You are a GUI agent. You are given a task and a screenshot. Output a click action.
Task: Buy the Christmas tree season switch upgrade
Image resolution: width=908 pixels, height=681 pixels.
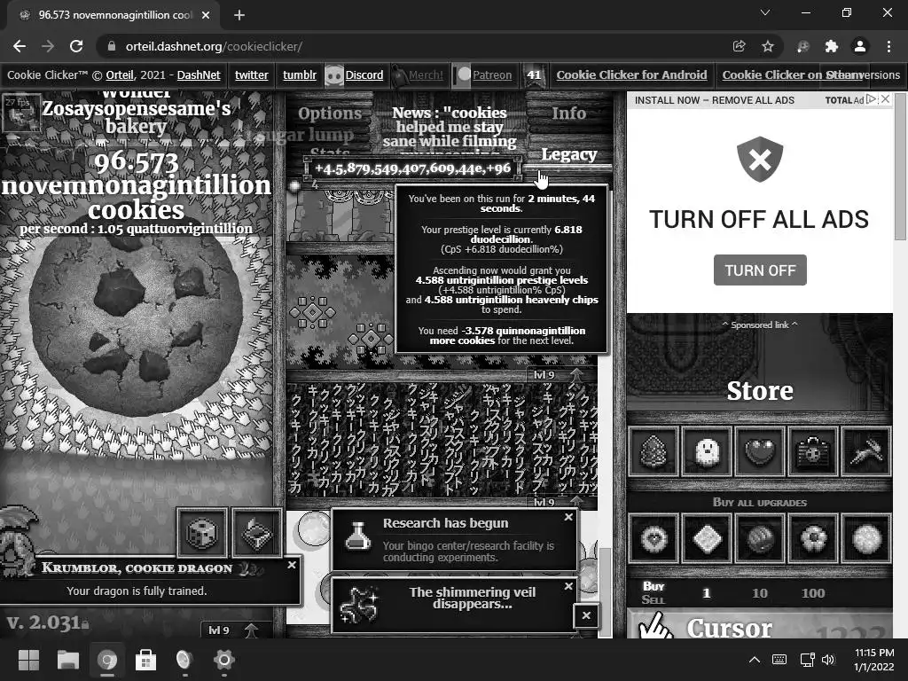click(x=654, y=451)
